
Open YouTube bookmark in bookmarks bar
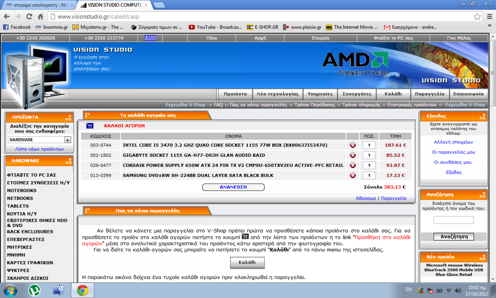point(215,27)
